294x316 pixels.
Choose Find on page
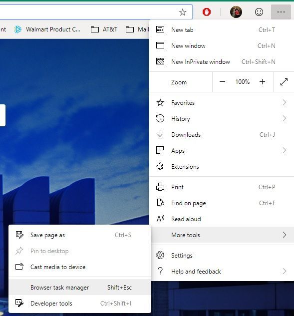pos(222,203)
